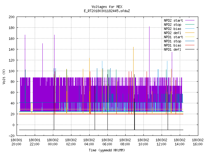Click the Volt (V) y-axis label
The image size is (204, 153).
coord(4,76)
